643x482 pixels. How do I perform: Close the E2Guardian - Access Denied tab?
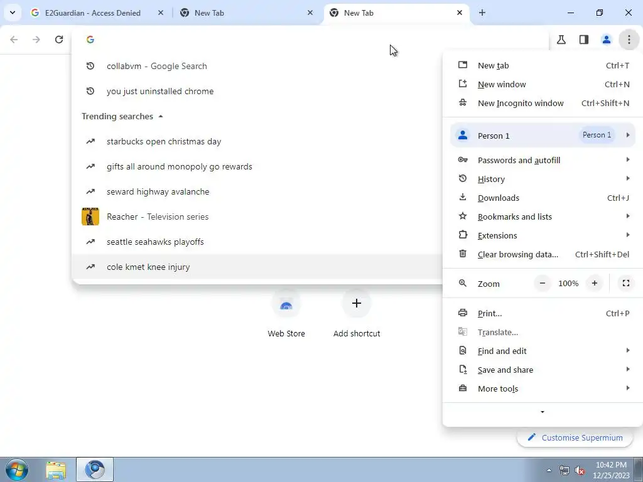(x=160, y=13)
